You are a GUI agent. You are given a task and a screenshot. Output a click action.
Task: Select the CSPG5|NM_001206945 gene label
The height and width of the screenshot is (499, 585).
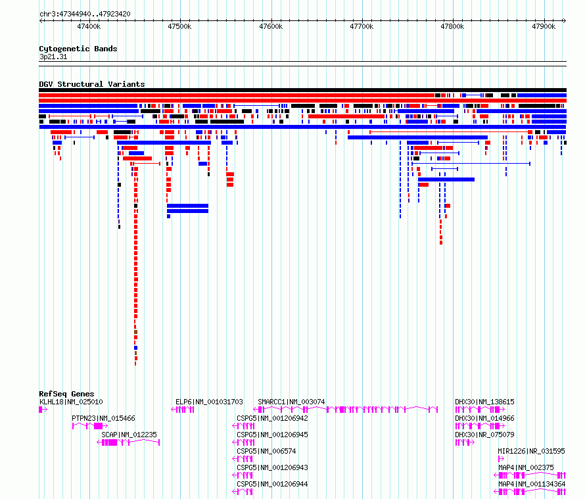(x=272, y=435)
